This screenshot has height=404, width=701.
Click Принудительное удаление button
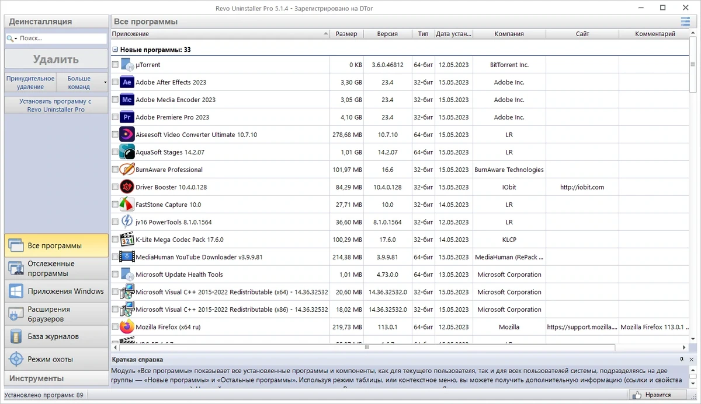(x=30, y=83)
